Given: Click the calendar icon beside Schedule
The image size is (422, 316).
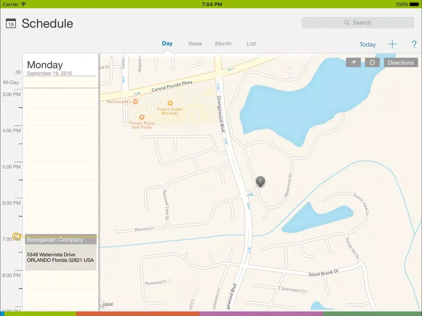Looking at the screenshot, I should pos(11,23).
